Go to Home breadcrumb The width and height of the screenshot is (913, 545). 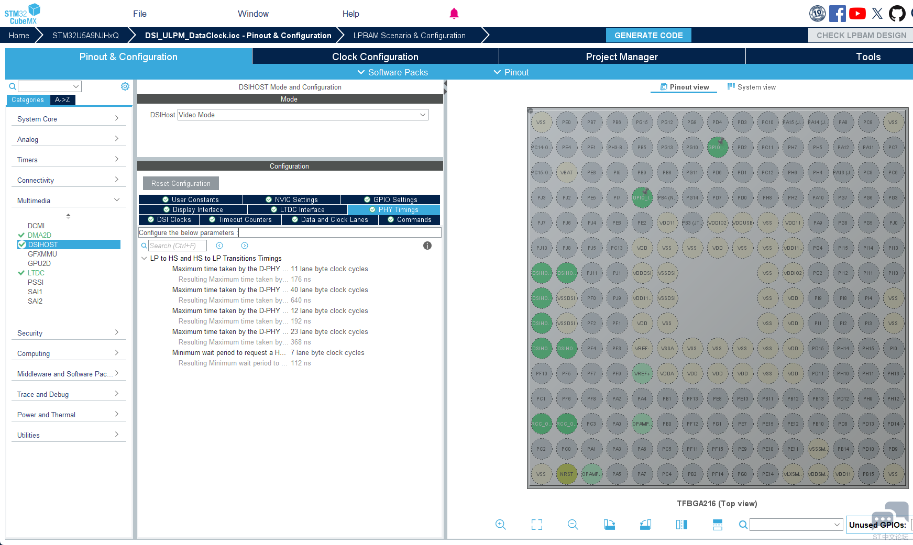[19, 35]
